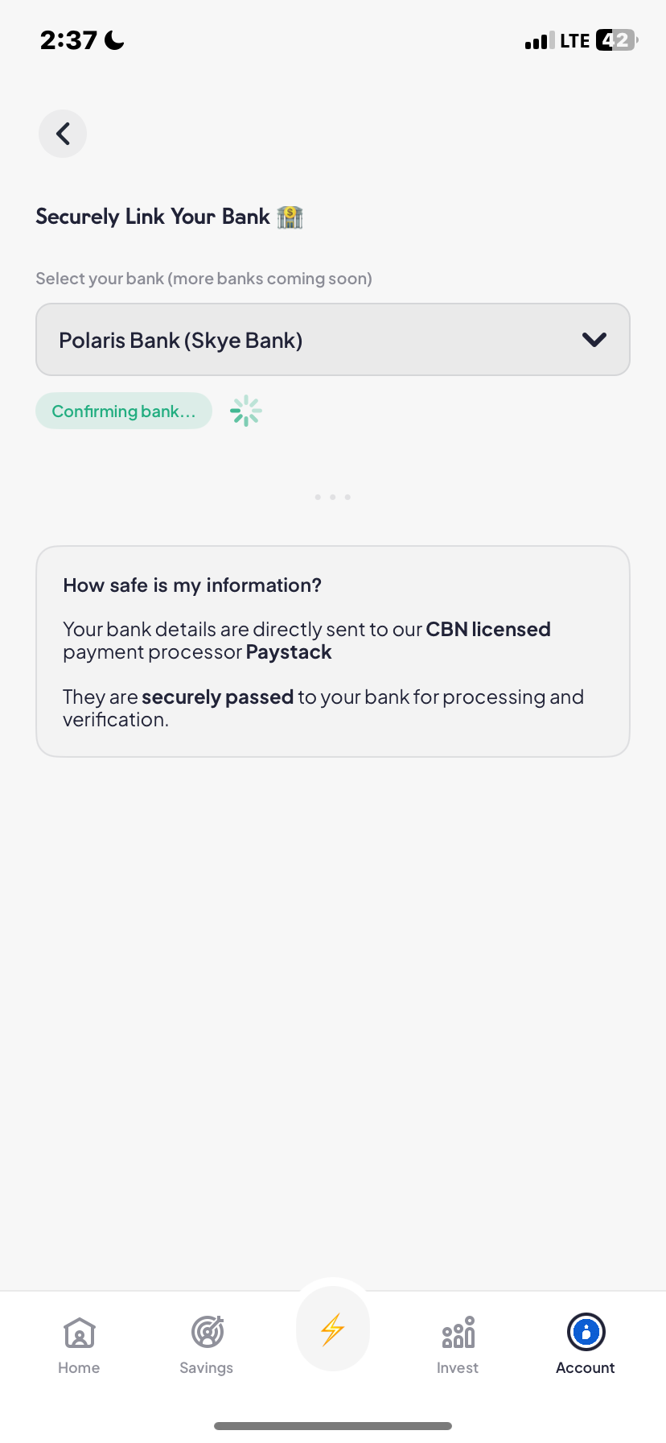Tap the home indicator bar at bottom
Screen dimensions: 666x1443
(x=333, y=1426)
